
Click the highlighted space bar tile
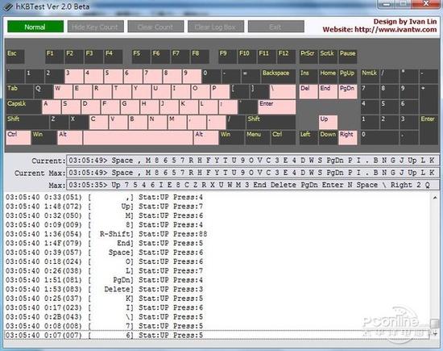(x=138, y=137)
